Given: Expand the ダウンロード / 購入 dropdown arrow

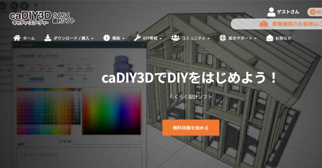Looking at the screenshot, I should pos(92,39).
